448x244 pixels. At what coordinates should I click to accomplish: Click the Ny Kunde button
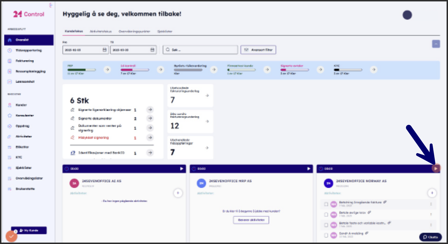coord(29,230)
